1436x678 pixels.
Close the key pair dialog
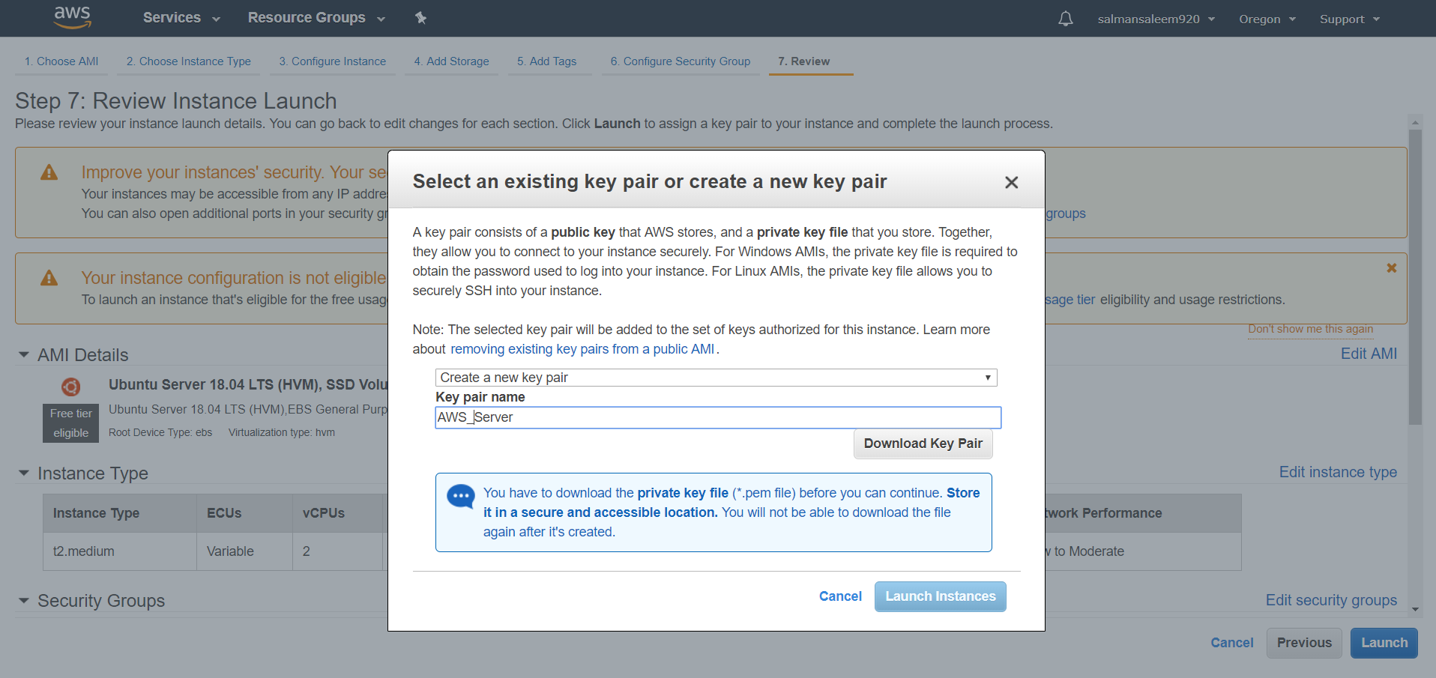1011,182
